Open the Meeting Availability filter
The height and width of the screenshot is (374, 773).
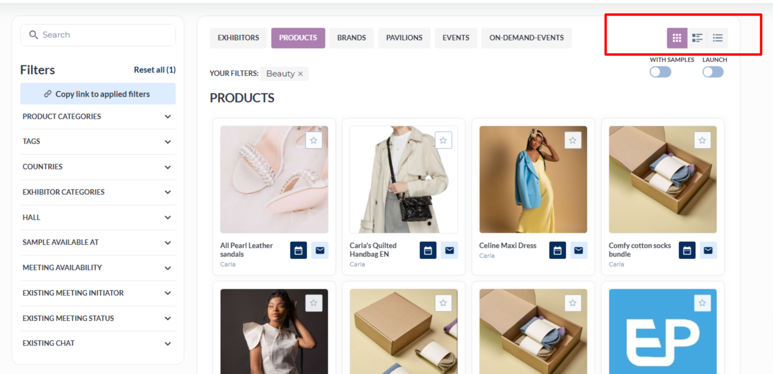(98, 268)
